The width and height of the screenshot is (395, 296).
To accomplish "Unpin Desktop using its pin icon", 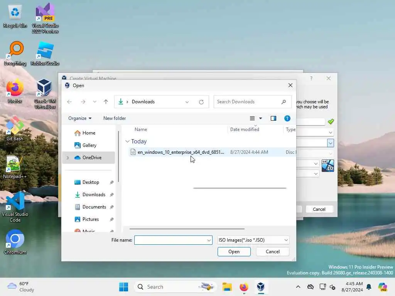I will tap(111, 182).
